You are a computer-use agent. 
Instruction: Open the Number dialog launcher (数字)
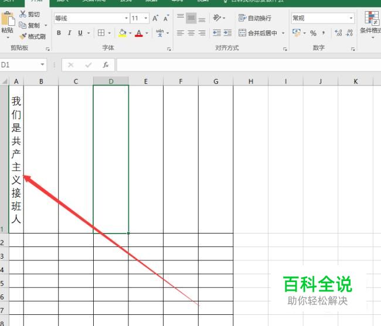(353, 49)
